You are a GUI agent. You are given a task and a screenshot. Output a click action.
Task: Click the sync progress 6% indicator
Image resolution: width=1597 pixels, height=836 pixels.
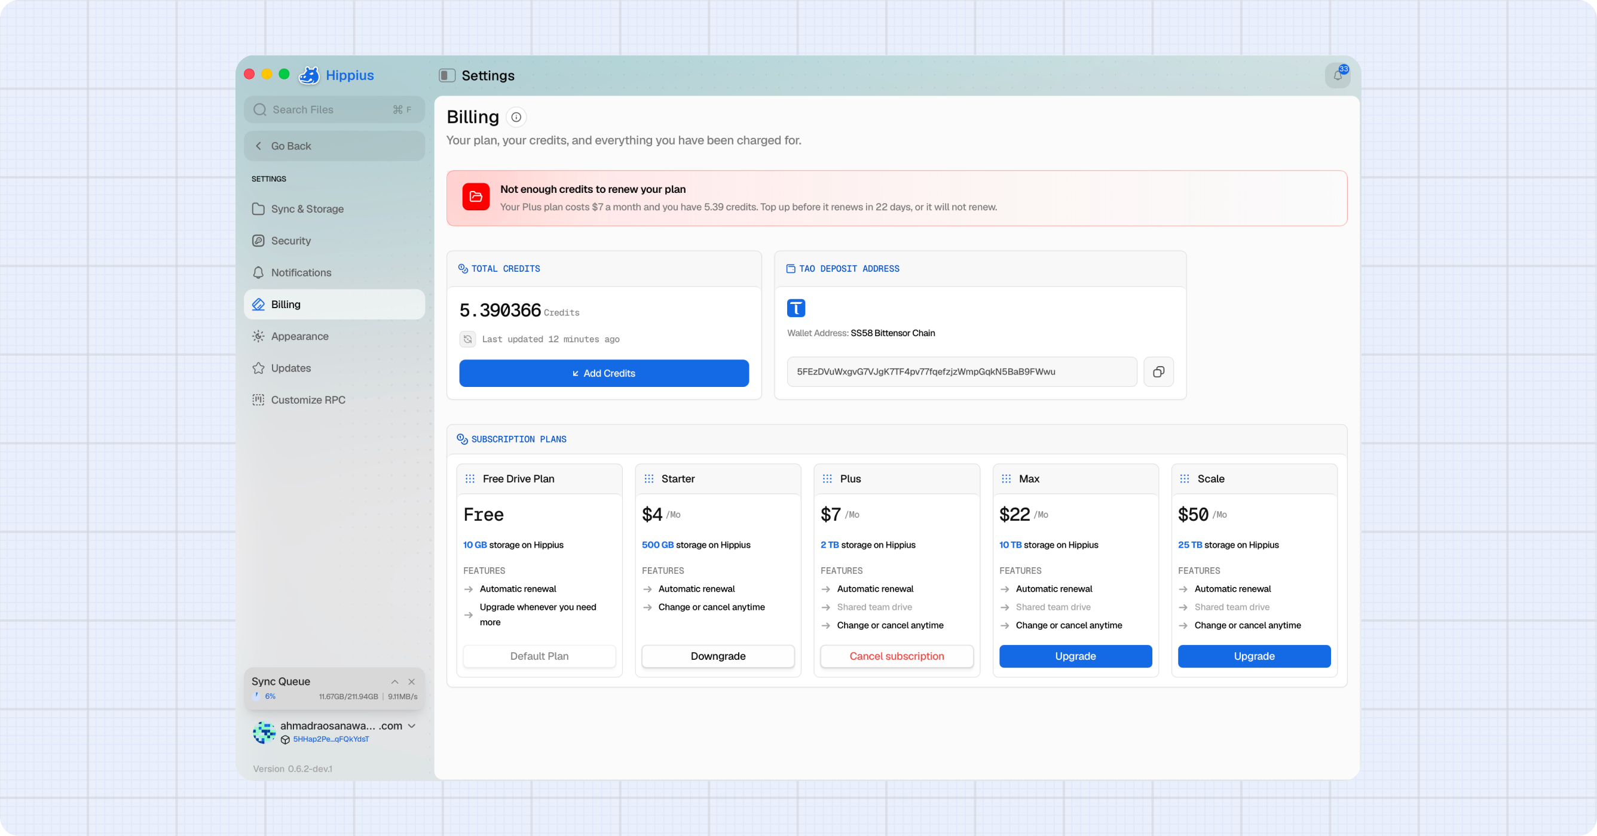pyautogui.click(x=264, y=697)
